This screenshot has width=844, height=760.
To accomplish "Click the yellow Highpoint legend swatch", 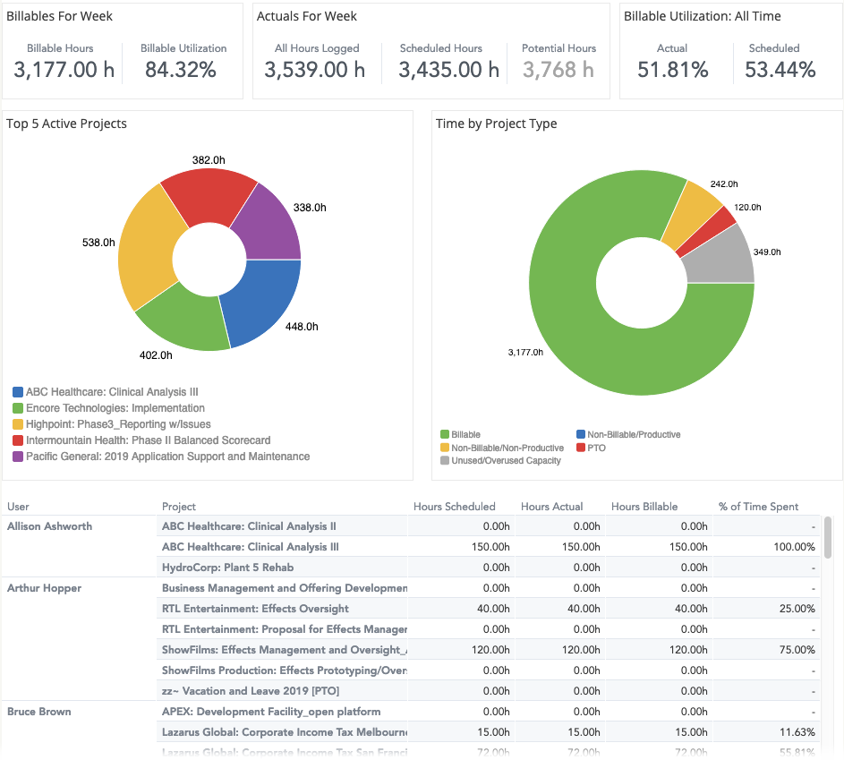I will click(18, 424).
